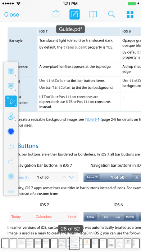Tap the 'iOS 7' caption above red toolbar
141x251 pixels.
coord(44,205)
